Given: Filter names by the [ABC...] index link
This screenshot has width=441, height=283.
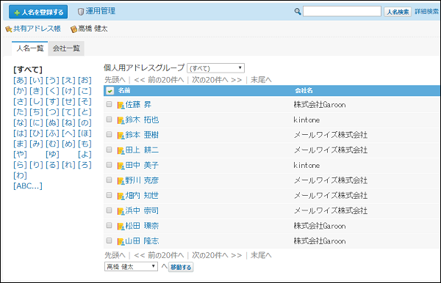Looking at the screenshot, I should (x=28, y=186).
